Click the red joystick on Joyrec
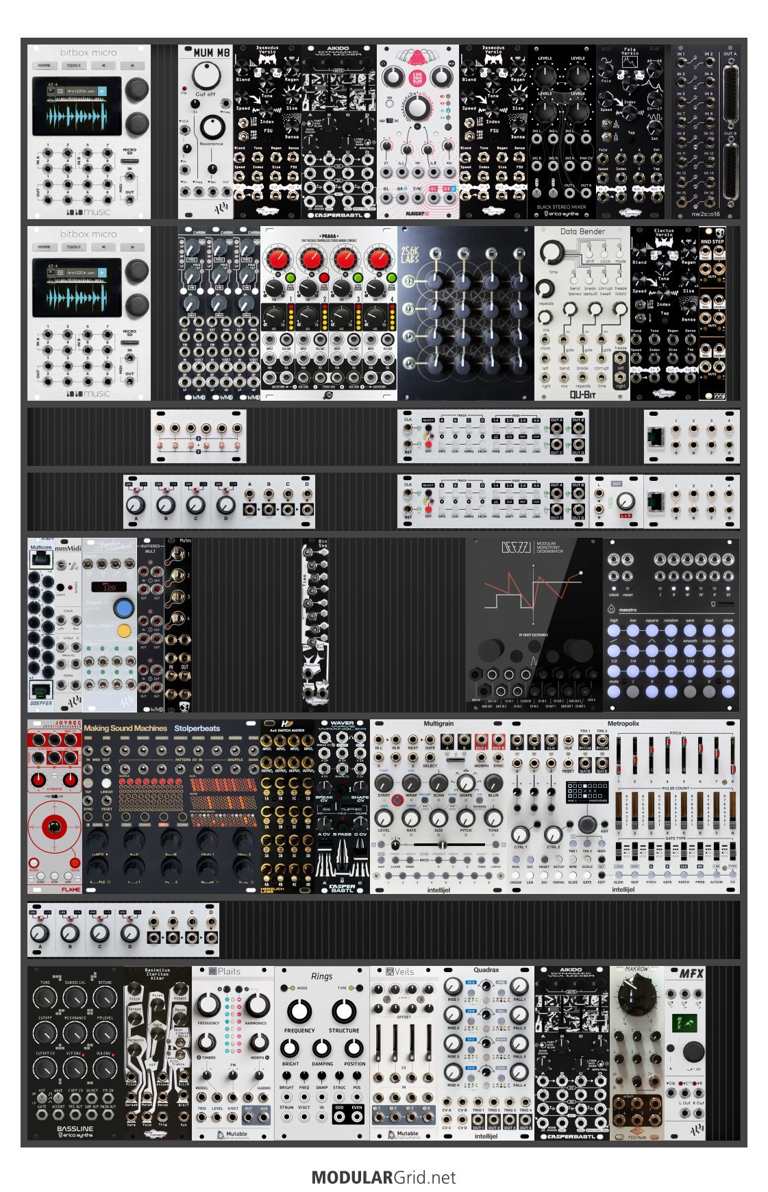This screenshot has height=1192, width=768. (x=53, y=828)
